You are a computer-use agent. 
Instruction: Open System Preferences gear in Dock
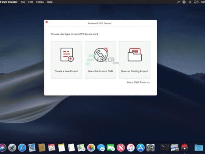150,147
